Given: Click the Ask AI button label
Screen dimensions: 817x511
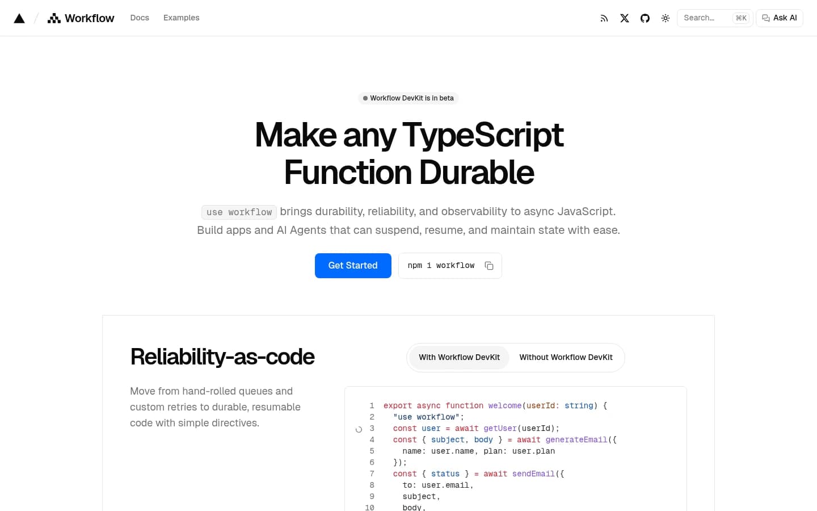Looking at the screenshot, I should (784, 18).
